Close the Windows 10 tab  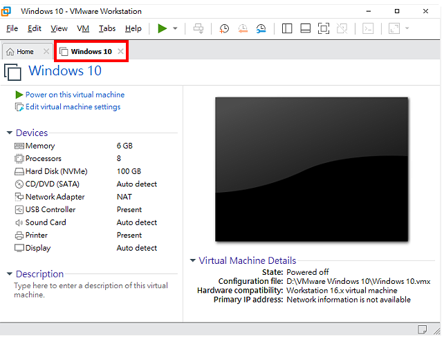click(x=120, y=51)
